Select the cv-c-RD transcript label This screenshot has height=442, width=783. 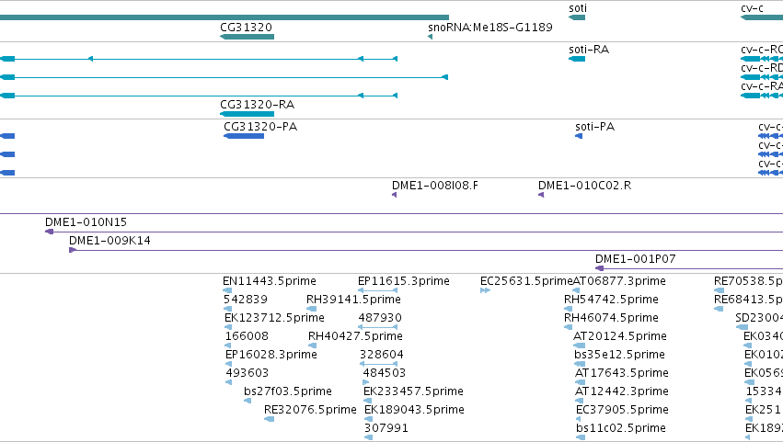pyautogui.click(x=762, y=68)
